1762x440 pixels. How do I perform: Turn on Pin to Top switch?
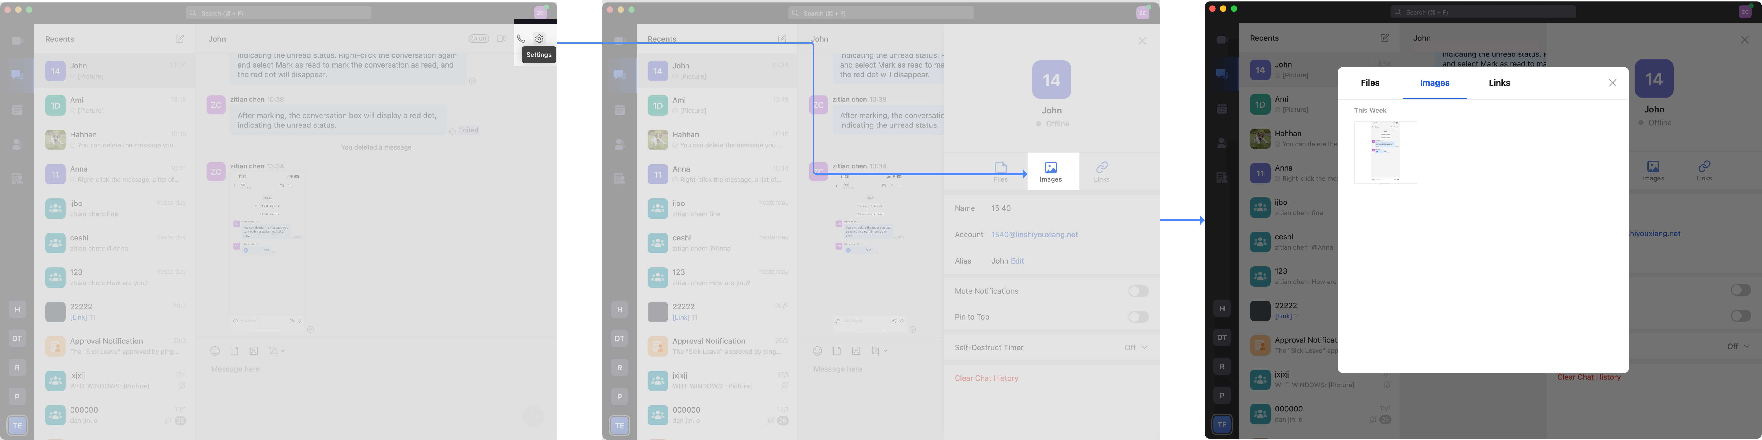(1138, 317)
